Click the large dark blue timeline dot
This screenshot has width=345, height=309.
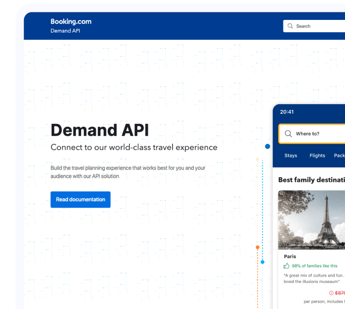click(268, 147)
